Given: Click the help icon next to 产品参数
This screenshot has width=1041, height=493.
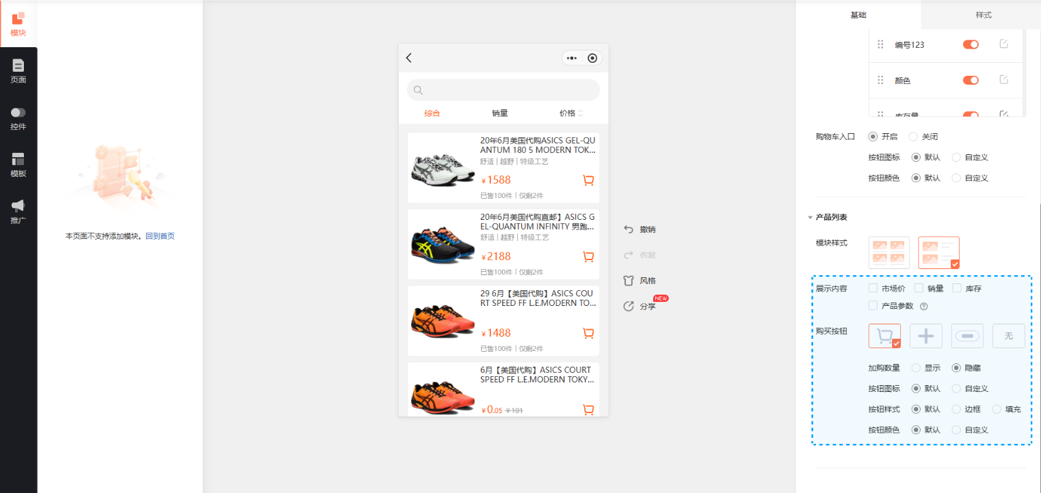Looking at the screenshot, I should click(923, 307).
